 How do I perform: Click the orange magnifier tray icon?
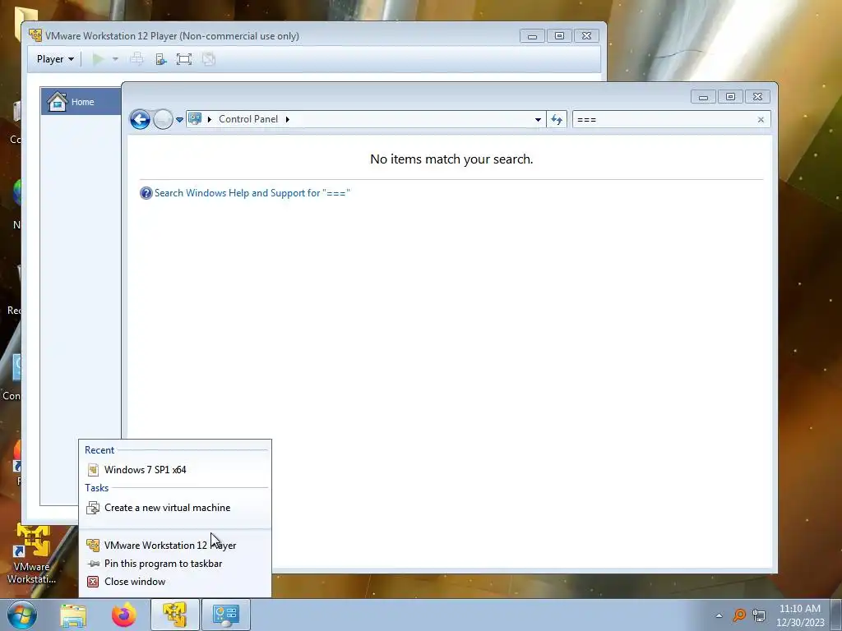tap(739, 615)
